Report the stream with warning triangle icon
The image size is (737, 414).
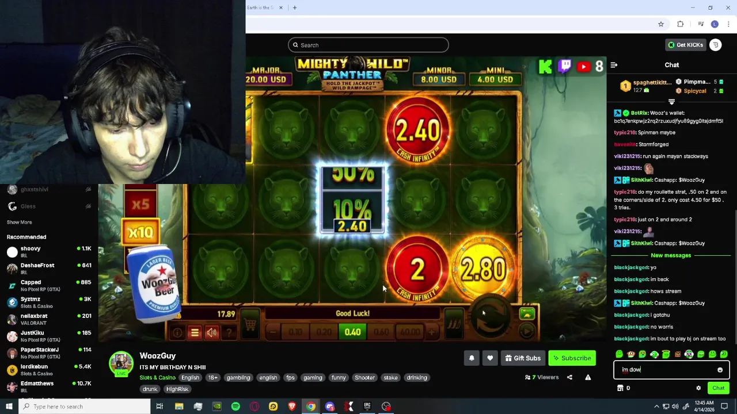588,377
